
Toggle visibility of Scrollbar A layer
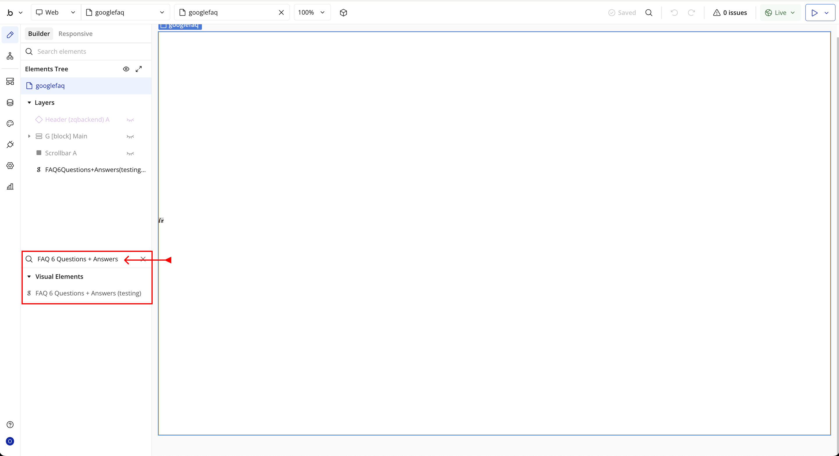[130, 153]
